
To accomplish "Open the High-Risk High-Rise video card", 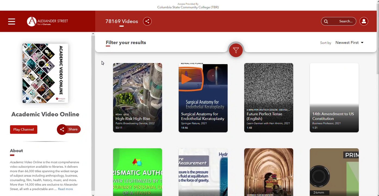I will [x=137, y=98].
